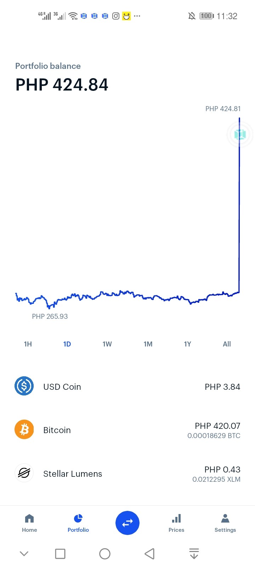The image size is (255, 568).
Task: Select the 1D chart range
Action: [67, 344]
